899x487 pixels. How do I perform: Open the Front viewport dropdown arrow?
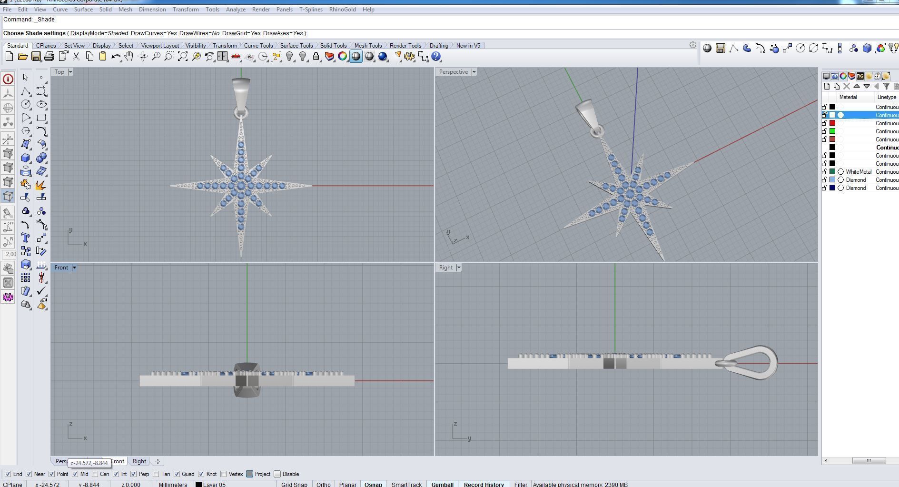coord(74,268)
